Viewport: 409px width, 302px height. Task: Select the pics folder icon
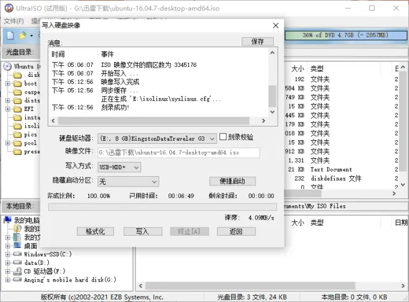[x=17, y=135]
